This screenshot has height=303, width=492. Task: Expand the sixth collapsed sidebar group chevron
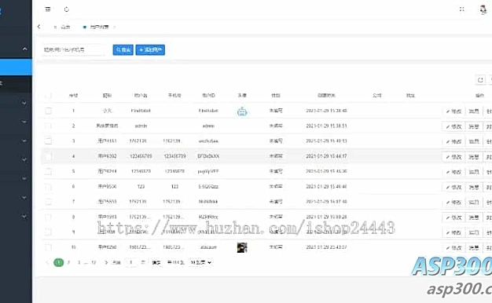[x=24, y=197]
